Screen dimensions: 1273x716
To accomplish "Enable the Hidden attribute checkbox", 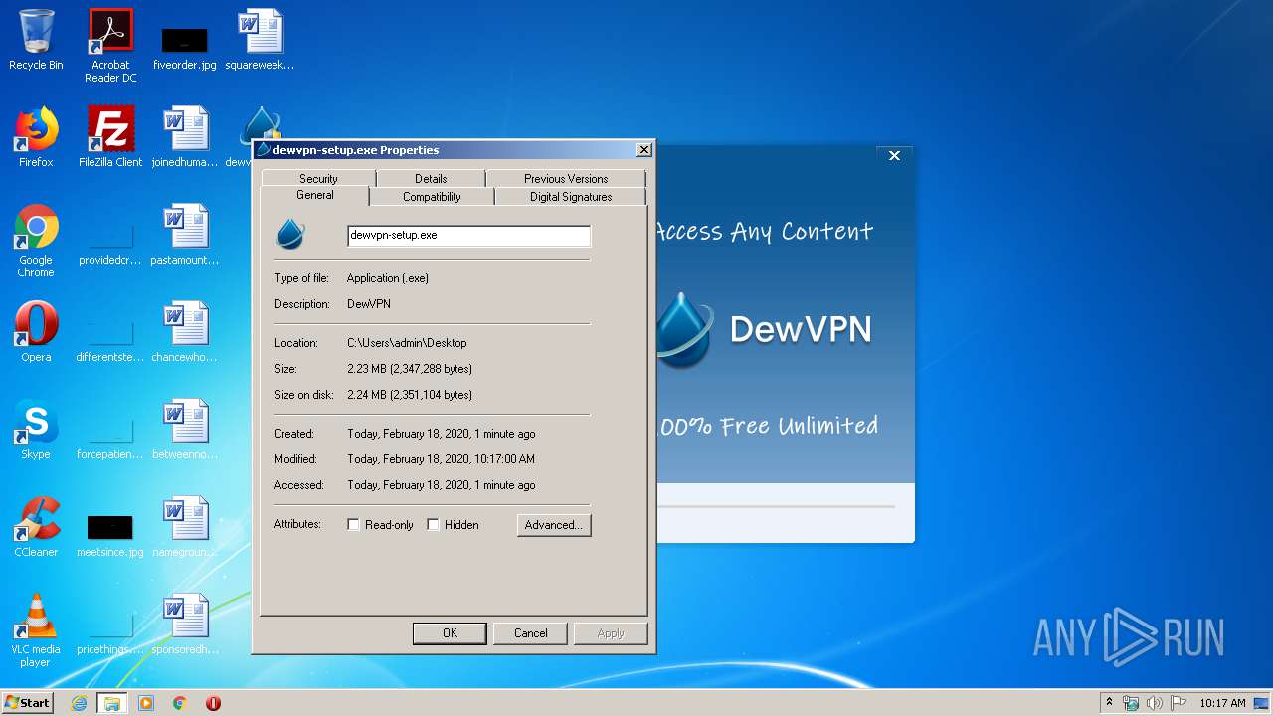I will pos(433,524).
